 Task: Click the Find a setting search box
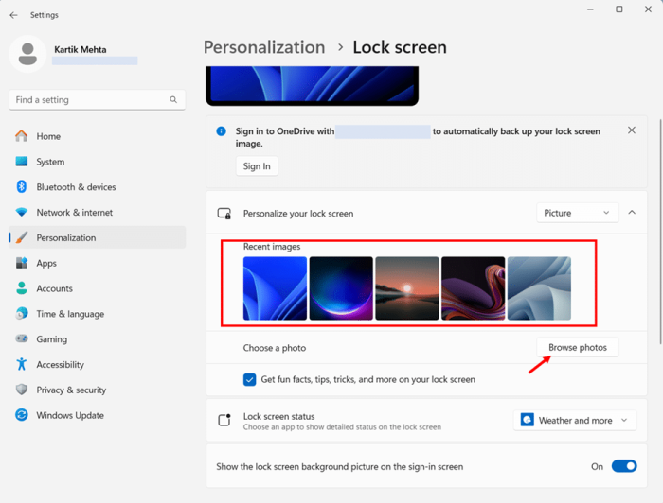[97, 99]
